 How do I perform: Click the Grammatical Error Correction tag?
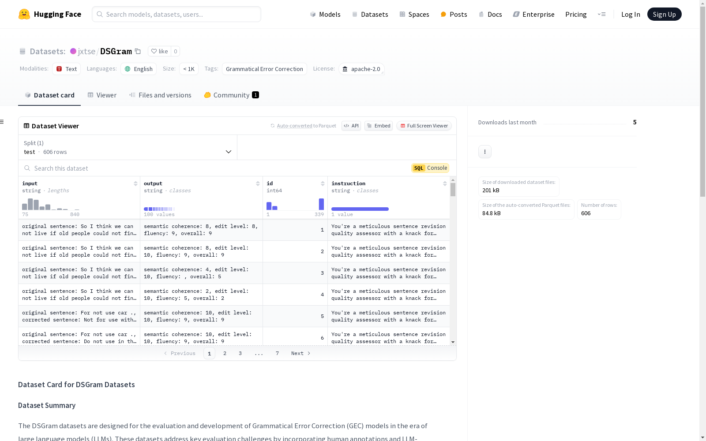(264, 69)
